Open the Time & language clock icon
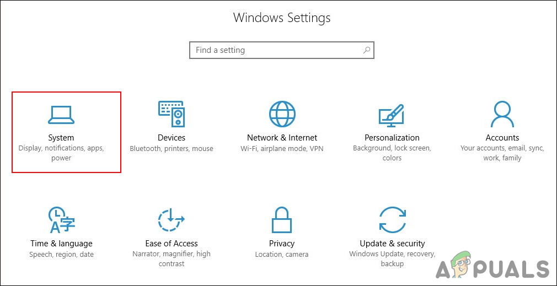 pyautogui.click(x=61, y=220)
